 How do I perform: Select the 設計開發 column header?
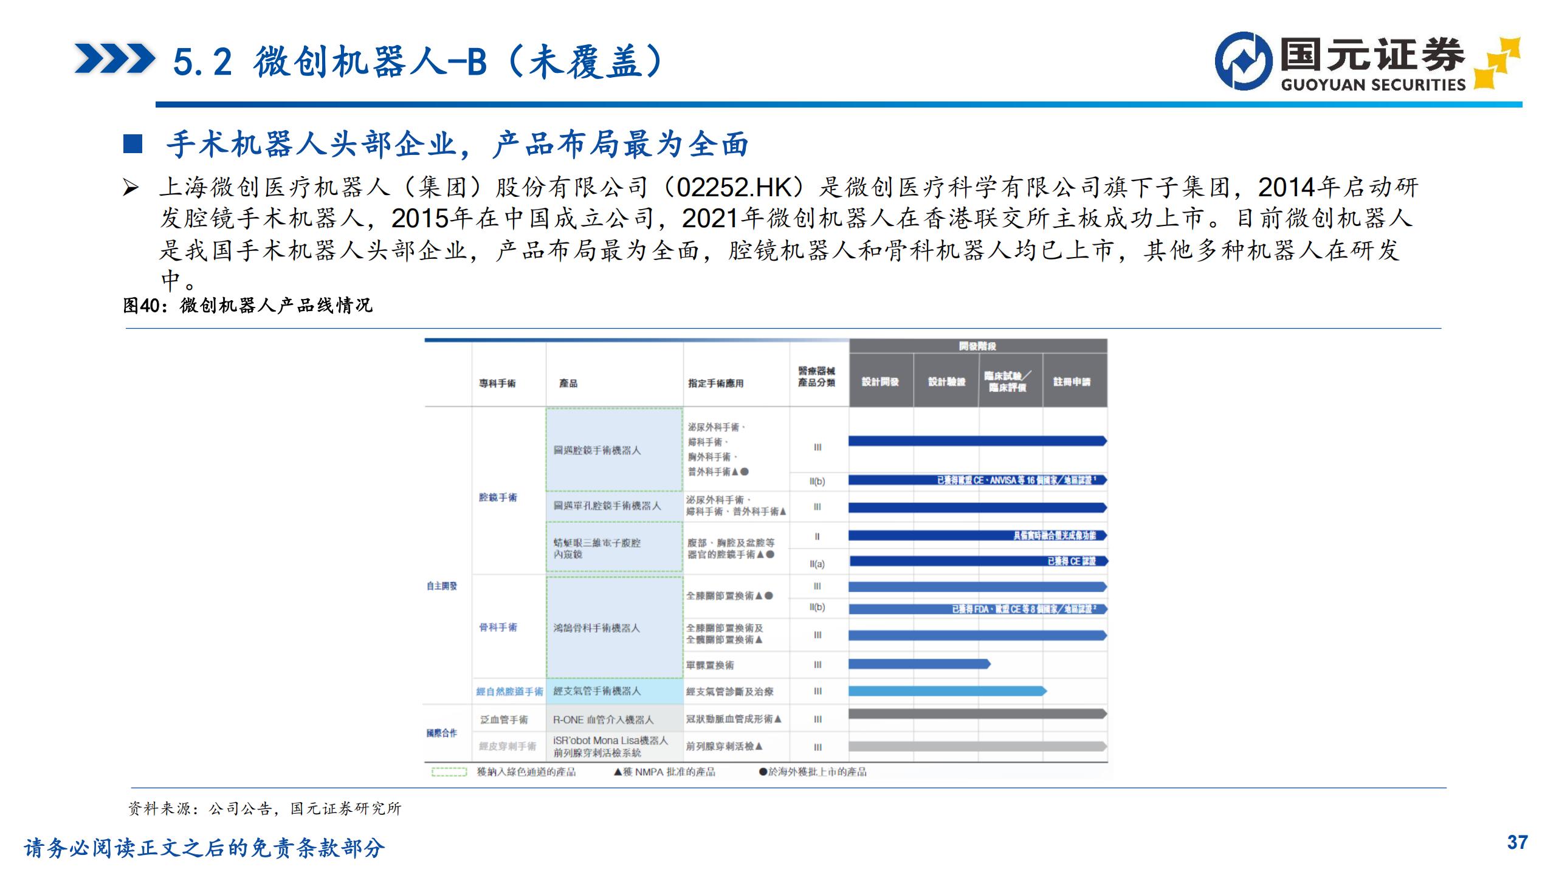881,382
